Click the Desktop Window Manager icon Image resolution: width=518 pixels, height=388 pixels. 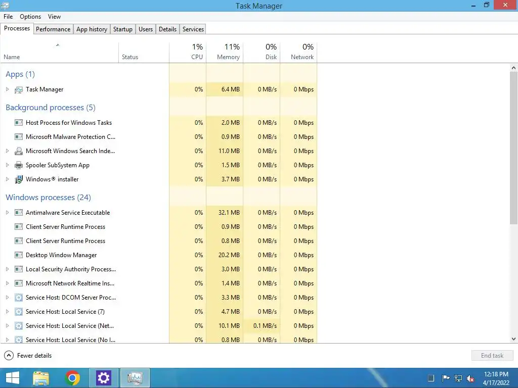click(x=19, y=255)
